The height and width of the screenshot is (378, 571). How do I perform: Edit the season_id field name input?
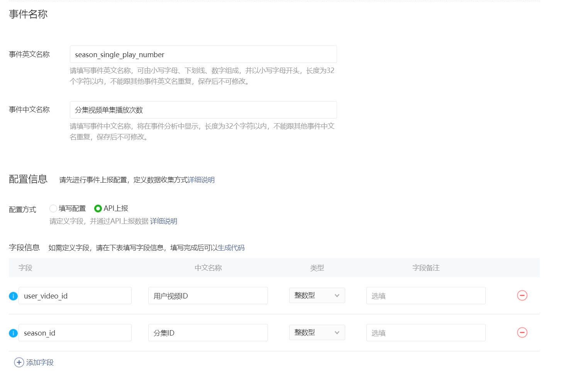[75, 333]
